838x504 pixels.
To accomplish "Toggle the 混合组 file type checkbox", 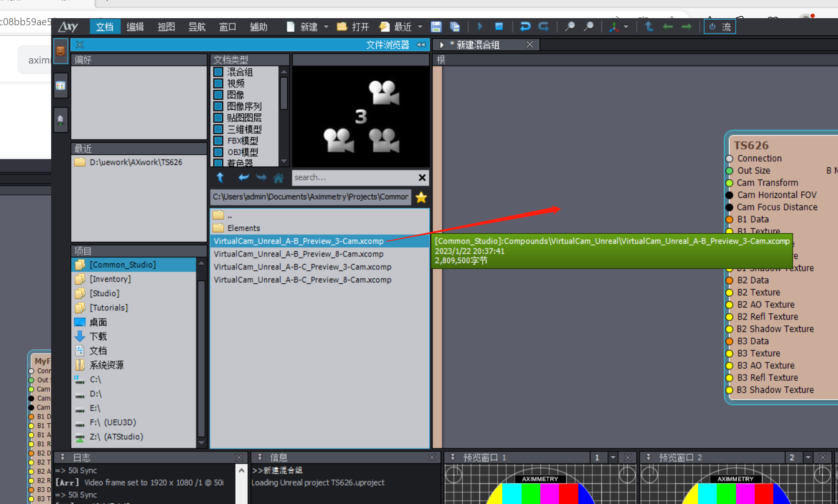I will click(x=218, y=72).
